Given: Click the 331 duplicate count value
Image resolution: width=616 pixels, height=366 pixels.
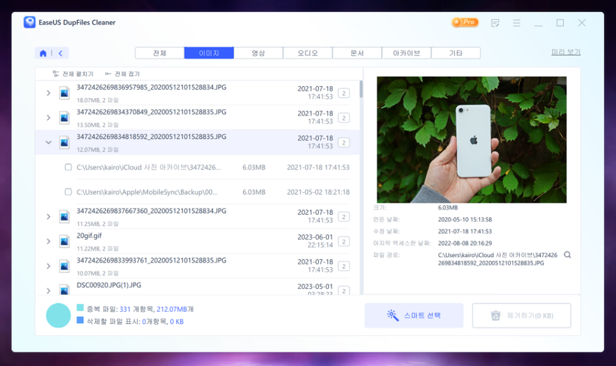Looking at the screenshot, I should (x=125, y=309).
